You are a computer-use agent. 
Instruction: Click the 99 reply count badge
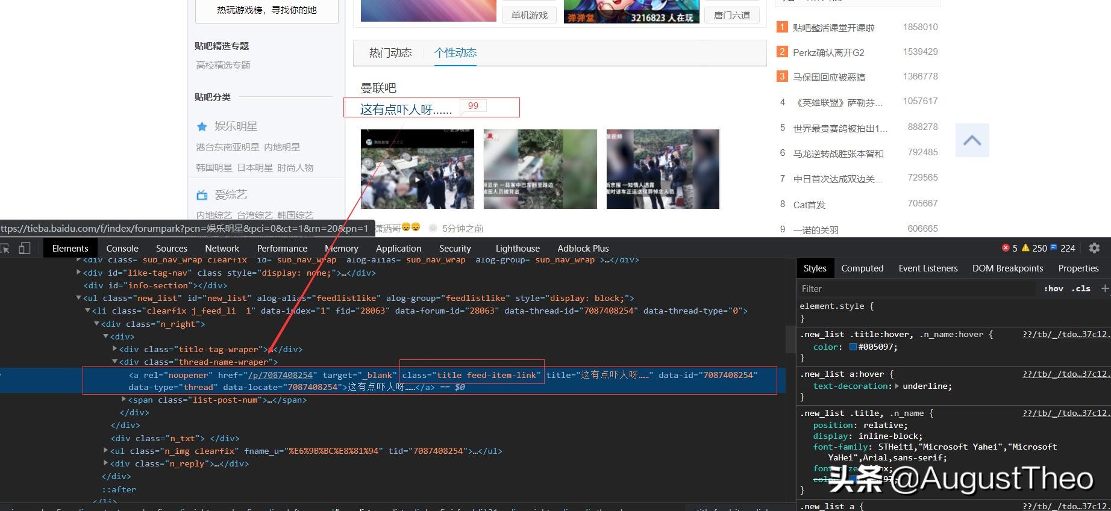[x=473, y=106]
